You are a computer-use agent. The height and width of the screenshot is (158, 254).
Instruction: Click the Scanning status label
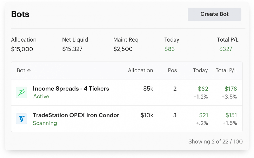(x=45, y=123)
